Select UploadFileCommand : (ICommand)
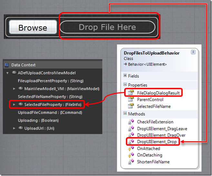Image resolution: width=212 pixels, height=176 pixels. 50,113
